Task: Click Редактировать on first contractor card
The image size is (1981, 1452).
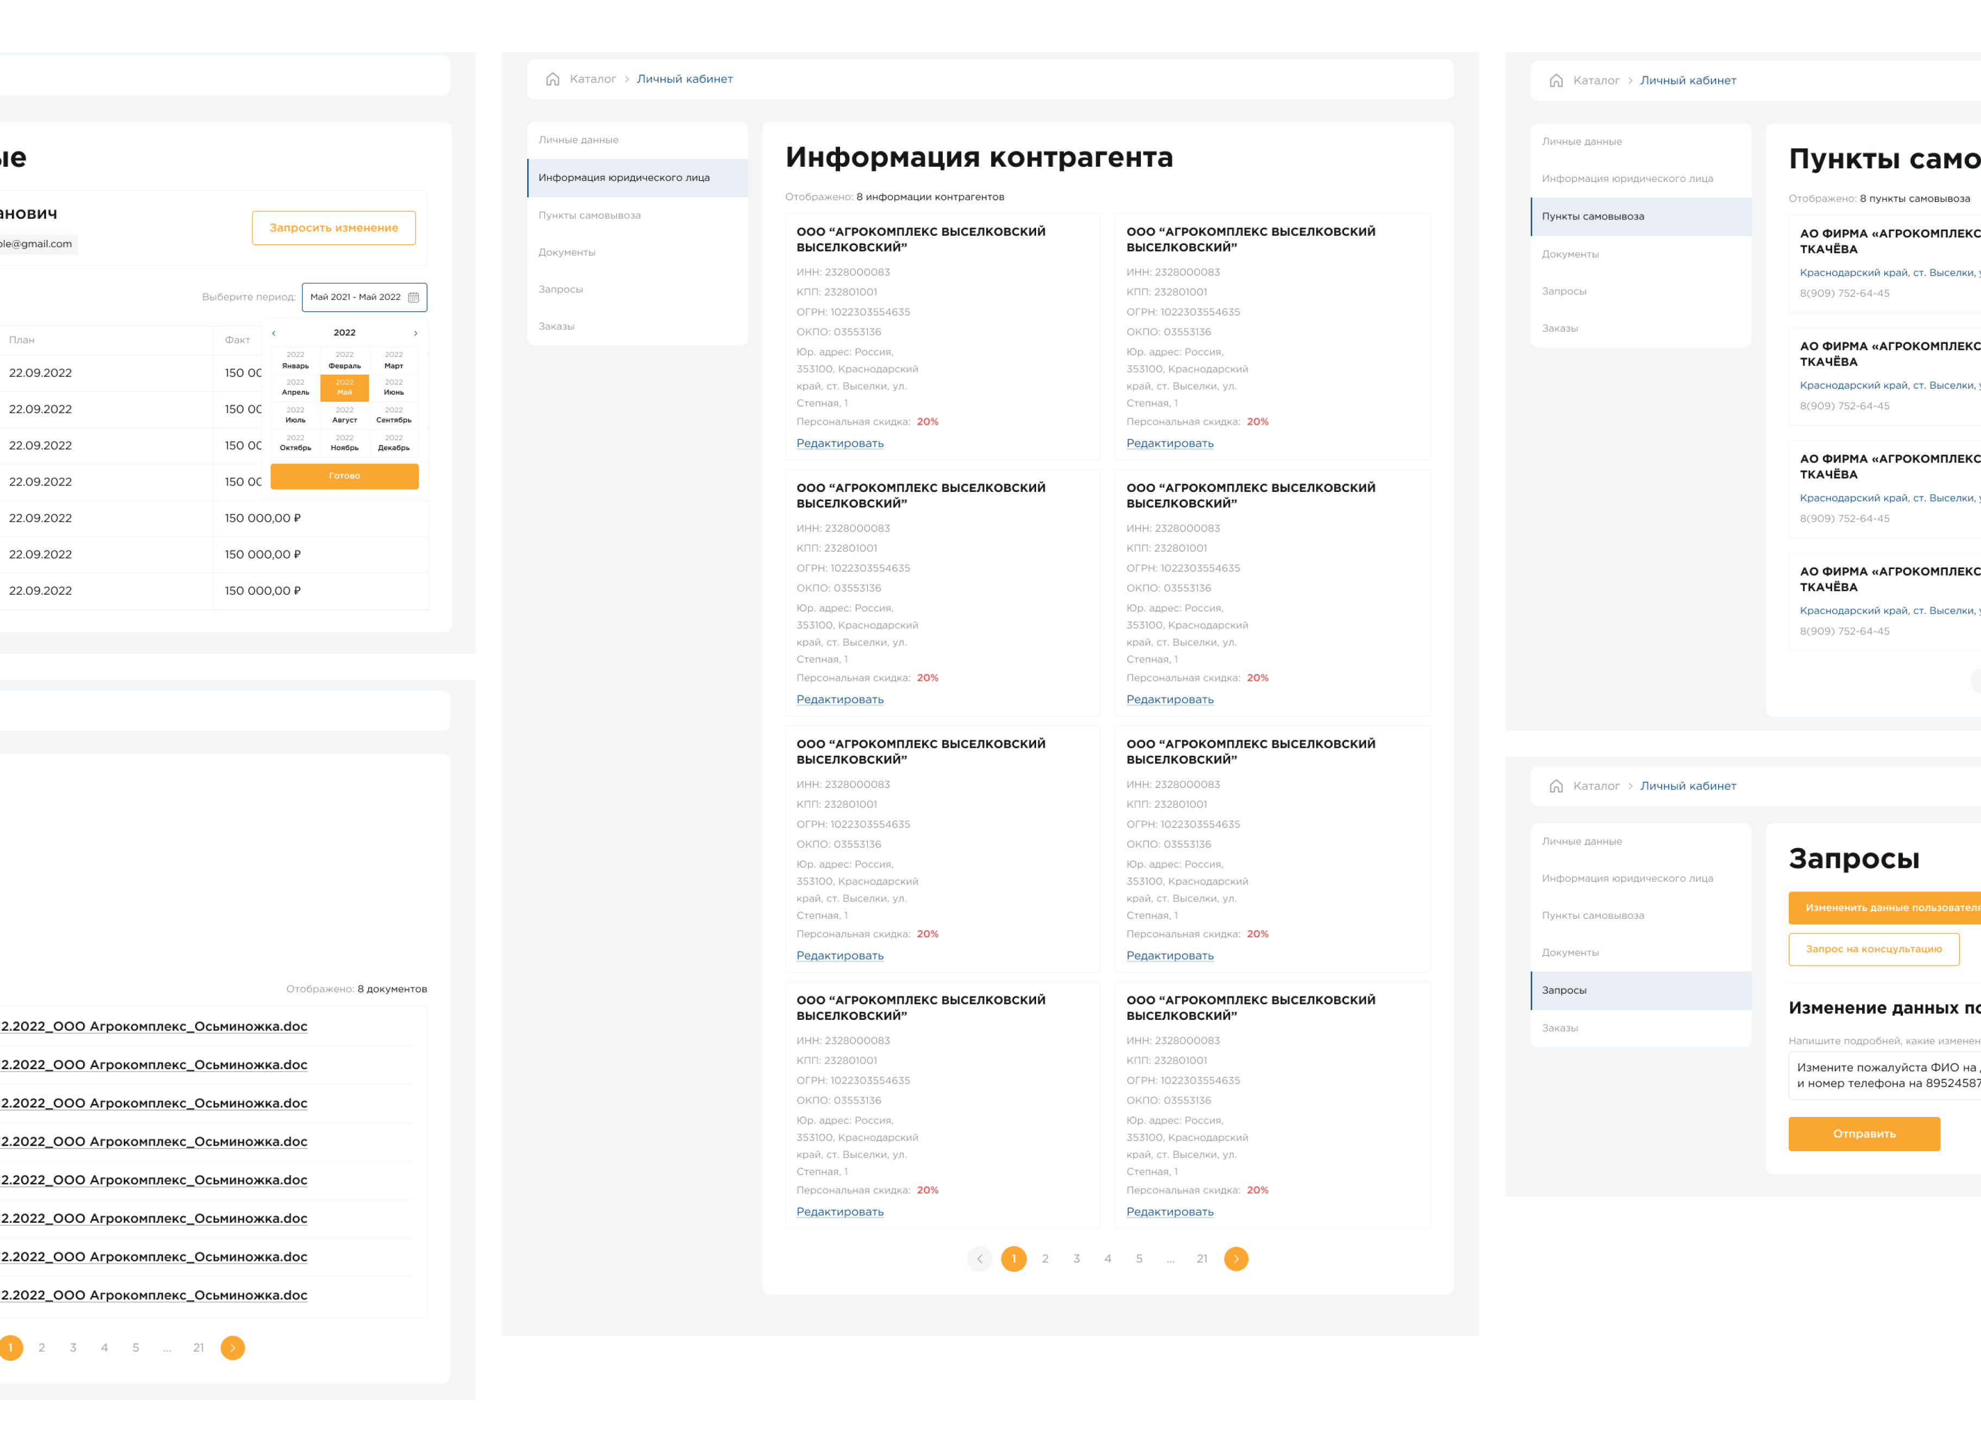Action: click(840, 443)
